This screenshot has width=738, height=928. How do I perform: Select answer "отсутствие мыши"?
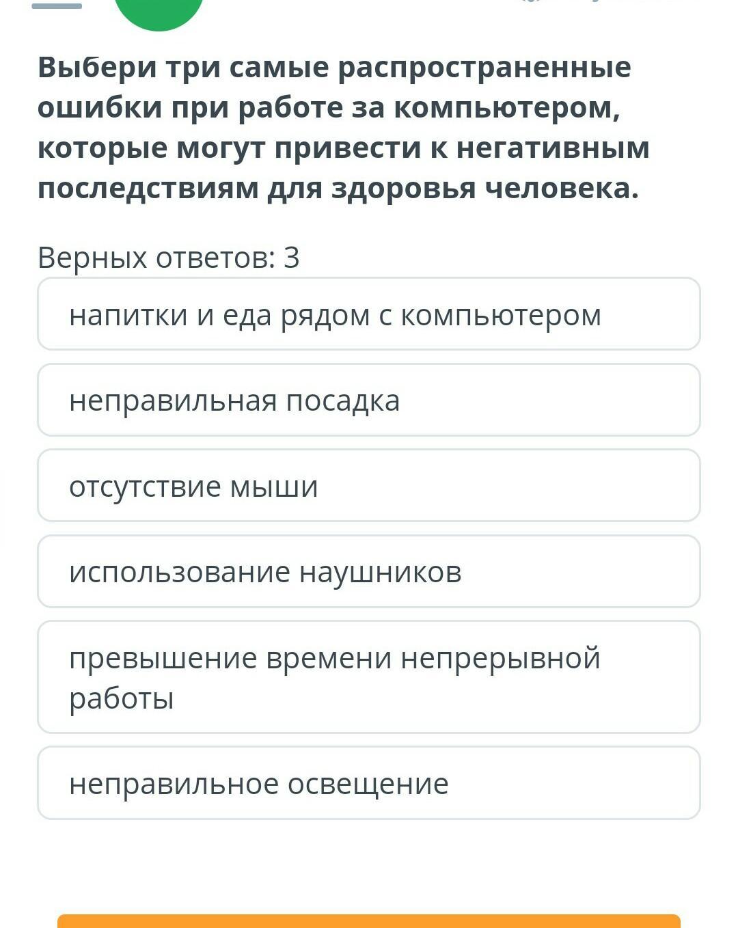point(369,485)
